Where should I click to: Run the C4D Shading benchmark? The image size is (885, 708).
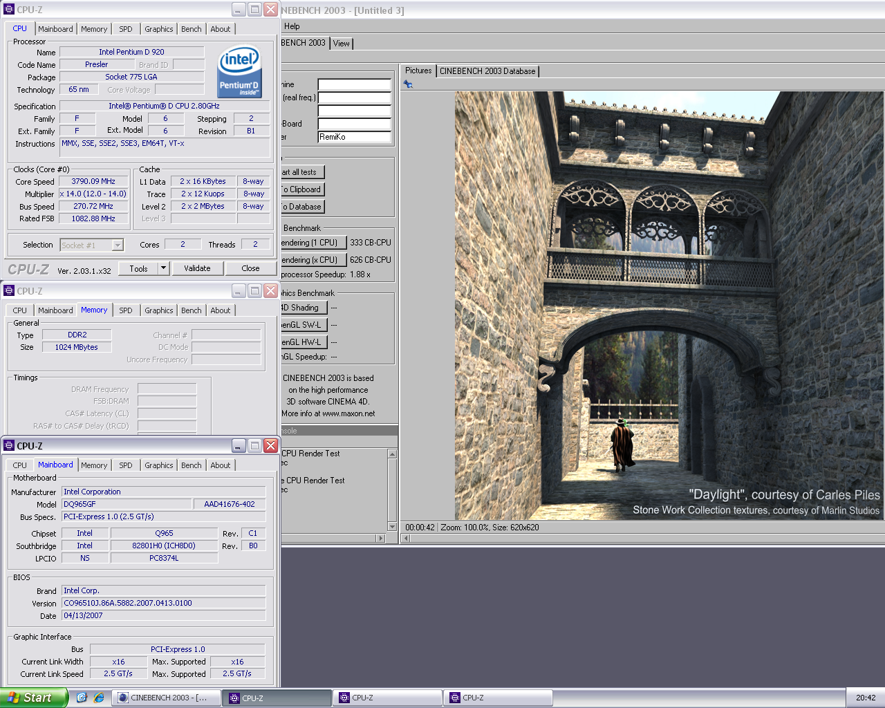click(x=303, y=308)
